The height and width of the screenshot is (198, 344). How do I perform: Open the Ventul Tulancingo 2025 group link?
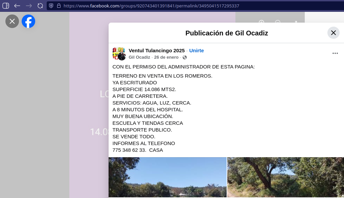pyautogui.click(x=157, y=51)
